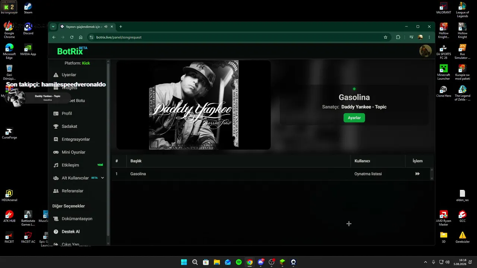Image resolution: width=477 pixels, height=268 pixels.
Task: Click the Alt Kullanıcılar users icon
Action: 56,178
